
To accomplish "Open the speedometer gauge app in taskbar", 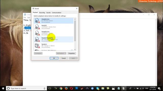I will click(87, 88).
